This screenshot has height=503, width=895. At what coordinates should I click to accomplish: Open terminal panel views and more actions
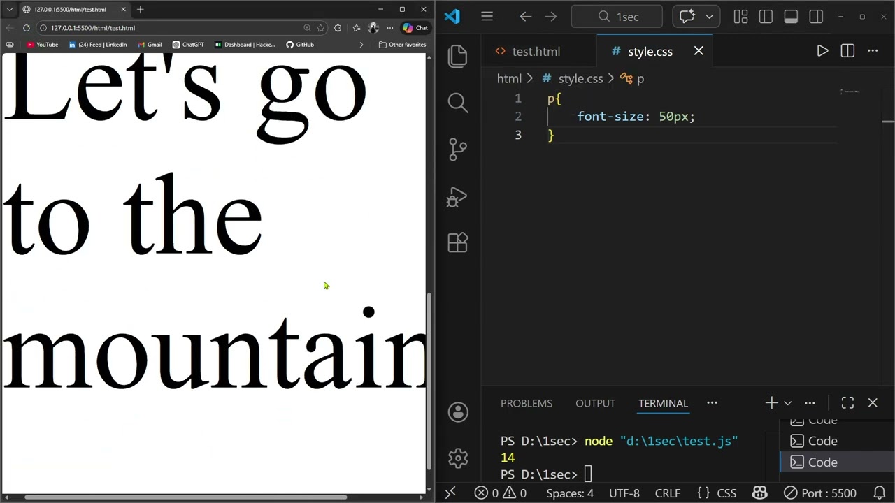tap(810, 403)
